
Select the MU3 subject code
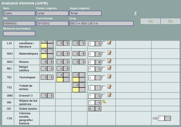tap(10, 62)
